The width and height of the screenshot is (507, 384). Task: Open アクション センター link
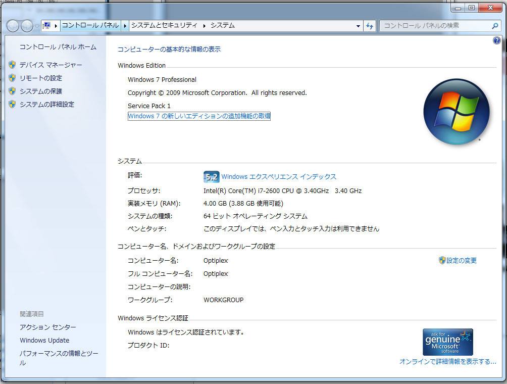(48, 327)
